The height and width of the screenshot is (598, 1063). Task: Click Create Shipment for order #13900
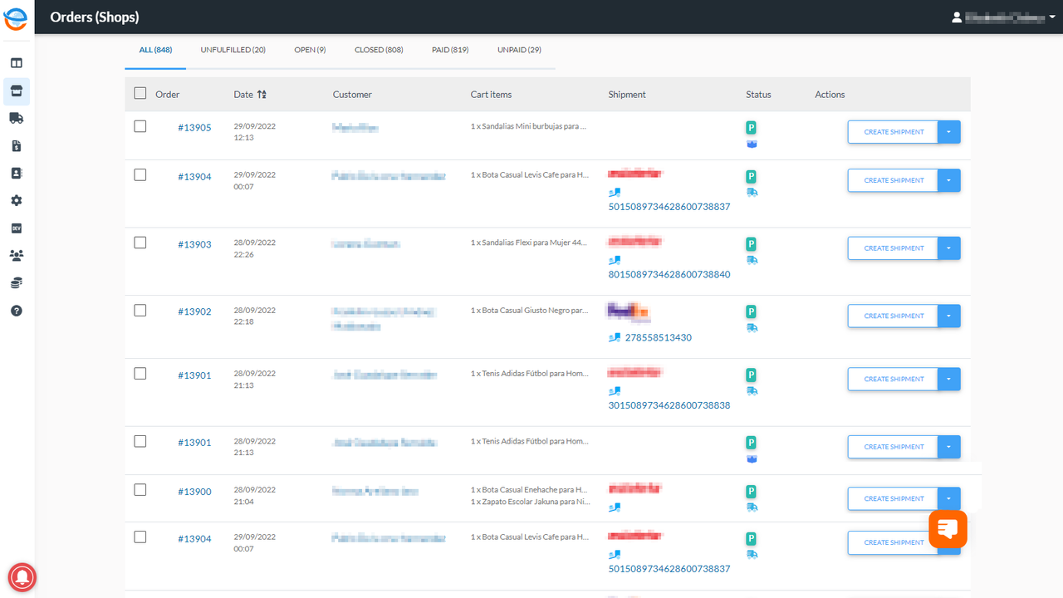coord(893,498)
